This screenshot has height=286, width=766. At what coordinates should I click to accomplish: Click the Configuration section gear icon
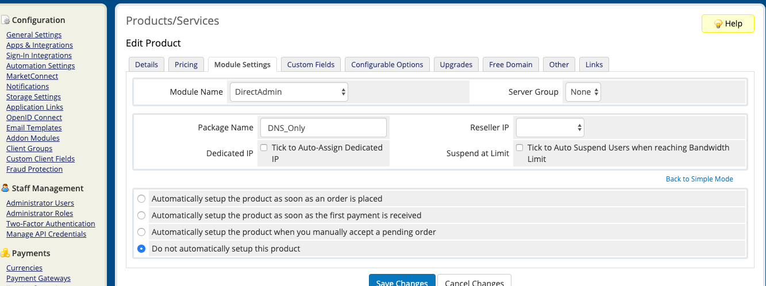5,20
